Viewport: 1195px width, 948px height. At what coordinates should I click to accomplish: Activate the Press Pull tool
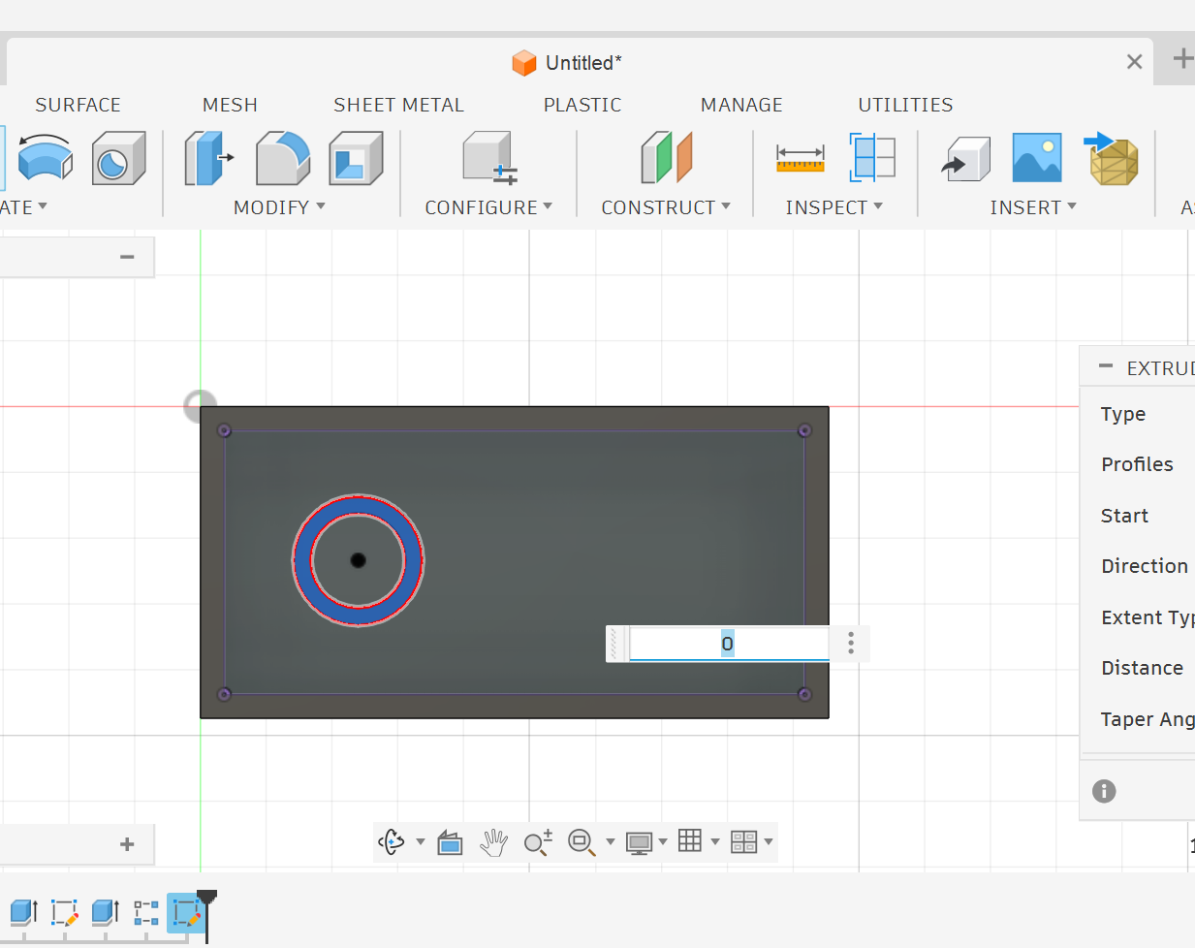[x=208, y=158]
